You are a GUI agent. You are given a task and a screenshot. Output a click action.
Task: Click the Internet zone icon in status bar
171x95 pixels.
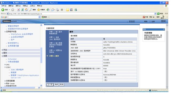(150, 90)
